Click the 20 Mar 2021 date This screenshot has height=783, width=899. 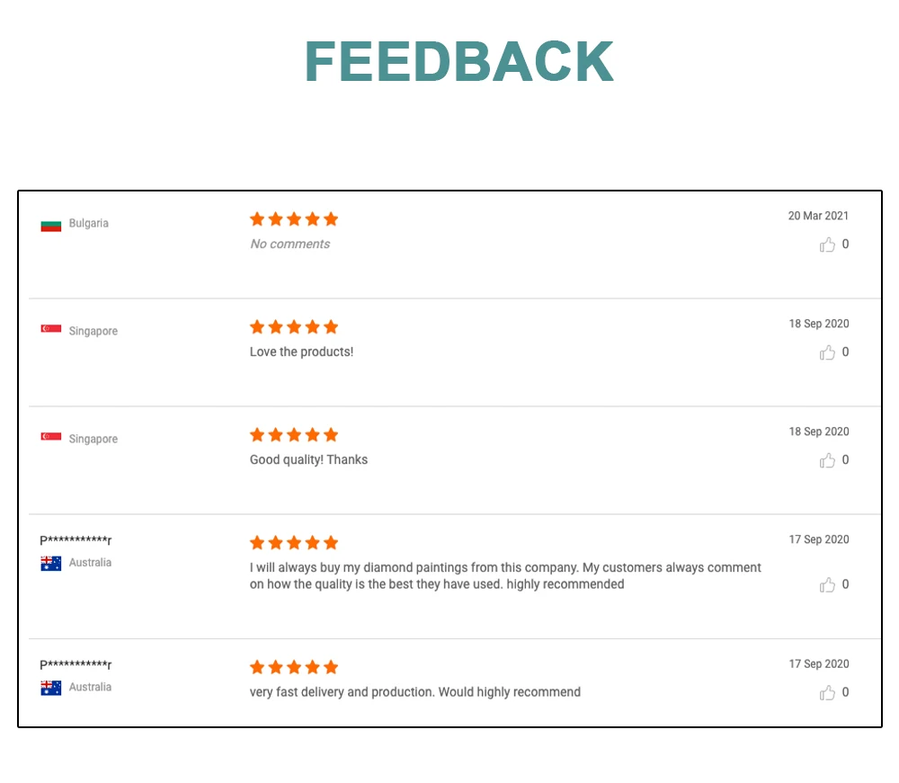point(818,216)
